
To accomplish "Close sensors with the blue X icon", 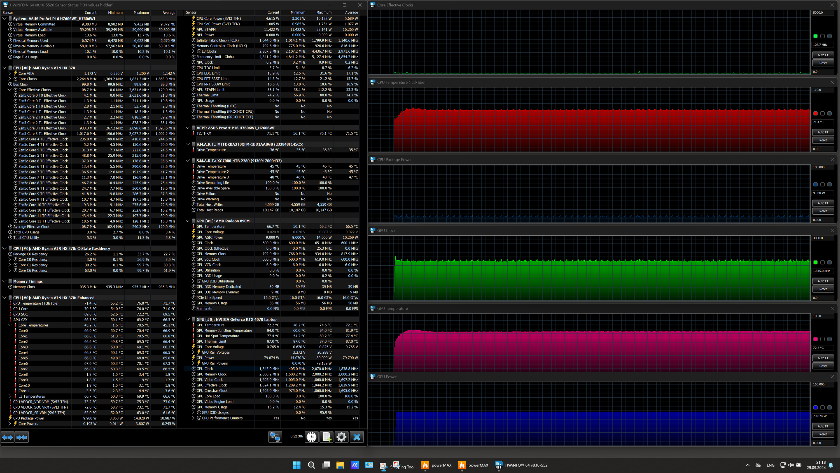I will [357, 437].
